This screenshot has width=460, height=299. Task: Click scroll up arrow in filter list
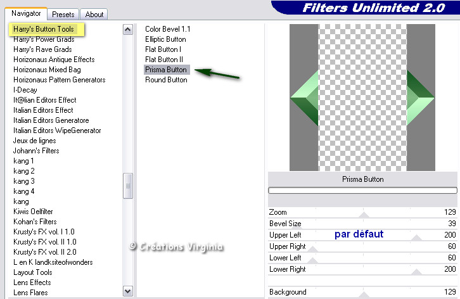(127, 30)
